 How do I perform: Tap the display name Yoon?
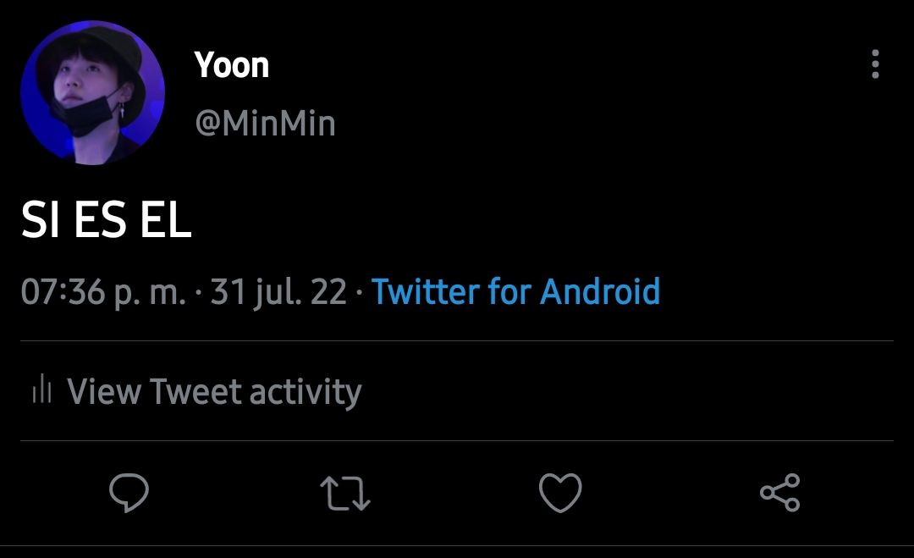(231, 64)
